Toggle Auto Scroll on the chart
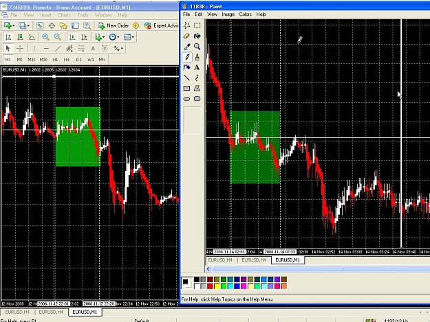This screenshot has height=322, width=430. point(72,37)
